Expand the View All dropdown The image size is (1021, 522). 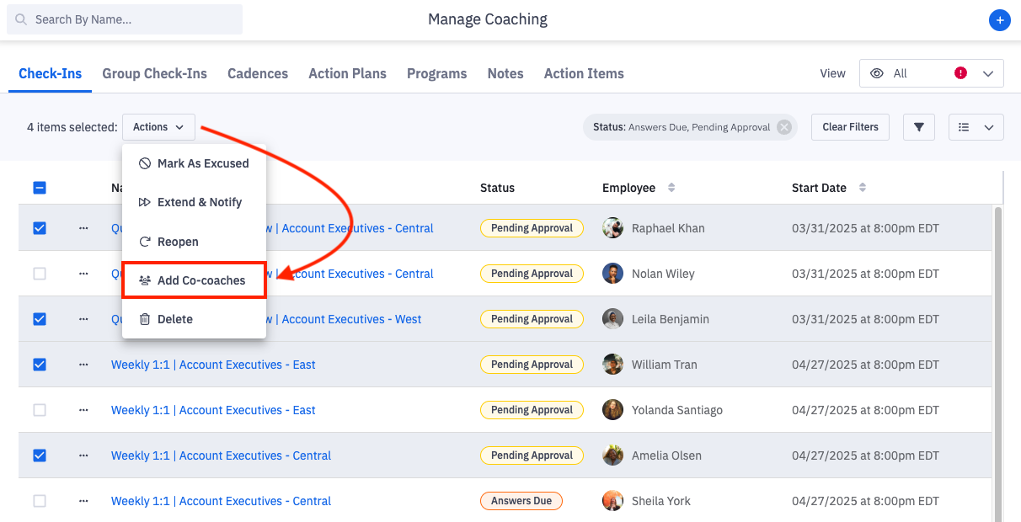pos(988,73)
